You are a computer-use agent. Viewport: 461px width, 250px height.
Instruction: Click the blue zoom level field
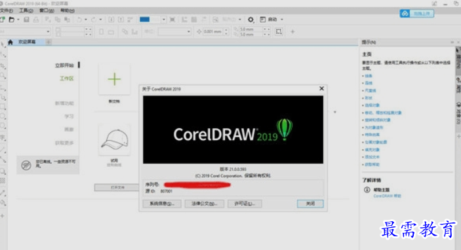coord(150,20)
